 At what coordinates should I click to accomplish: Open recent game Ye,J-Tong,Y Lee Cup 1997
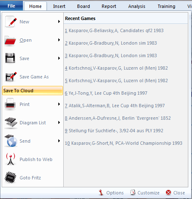(106, 93)
